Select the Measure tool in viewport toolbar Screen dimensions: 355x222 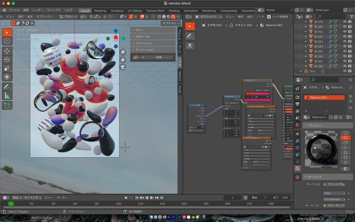pos(7,95)
